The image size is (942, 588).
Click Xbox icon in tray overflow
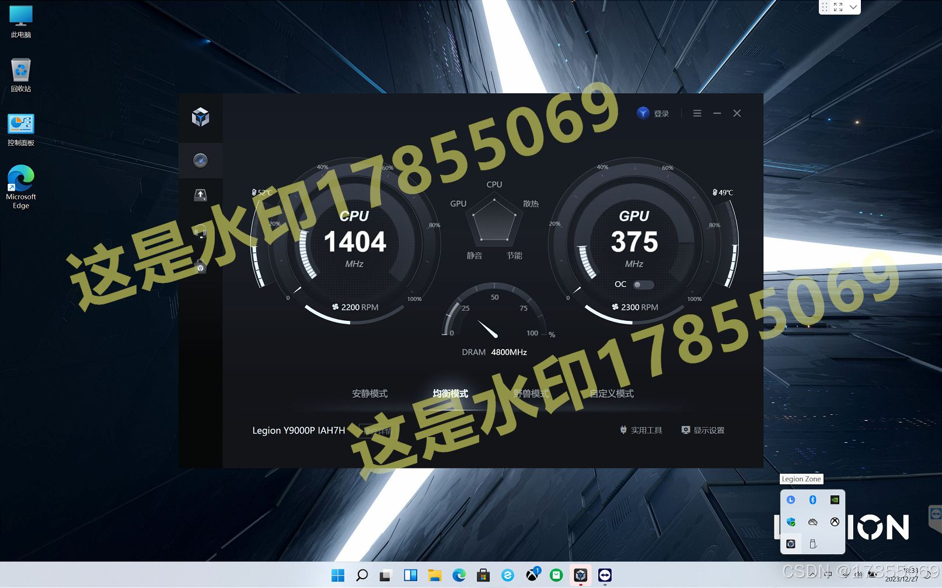click(835, 522)
